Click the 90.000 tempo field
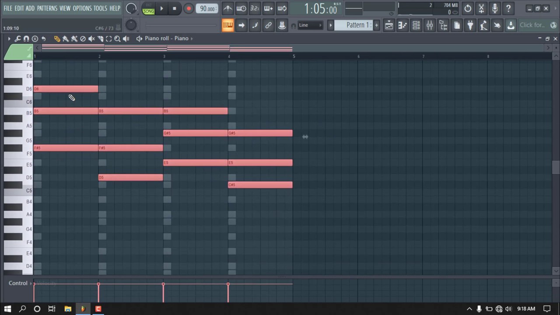 point(207,8)
